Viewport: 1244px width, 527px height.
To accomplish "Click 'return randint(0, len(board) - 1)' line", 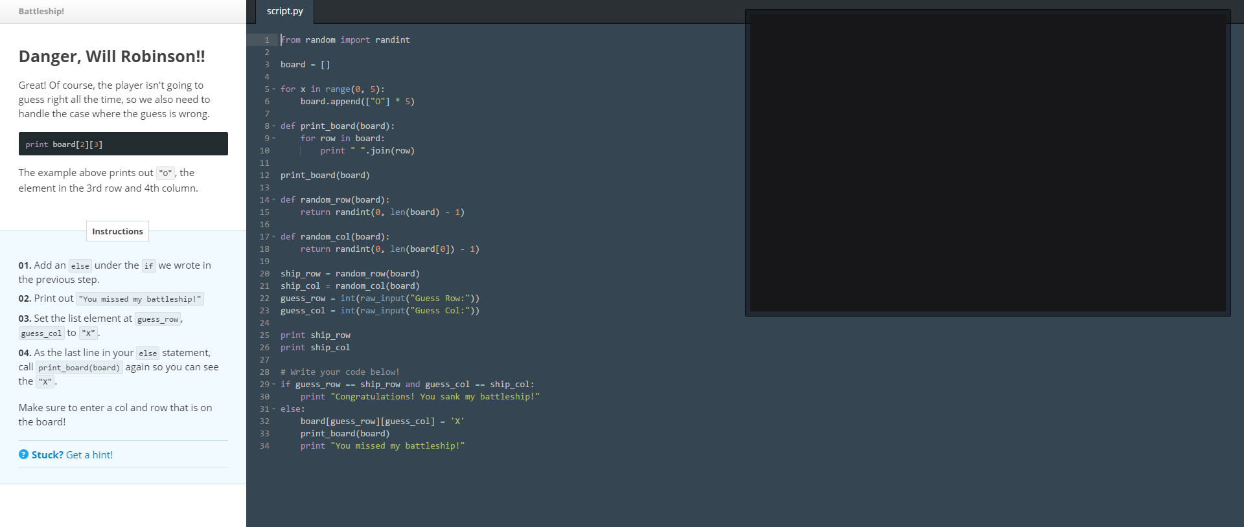I will [382, 212].
